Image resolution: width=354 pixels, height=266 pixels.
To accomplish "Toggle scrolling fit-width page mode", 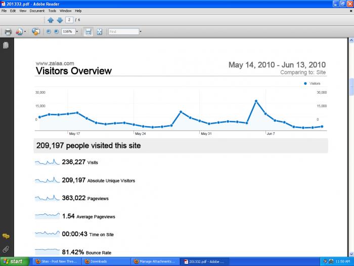I will click(88, 32).
